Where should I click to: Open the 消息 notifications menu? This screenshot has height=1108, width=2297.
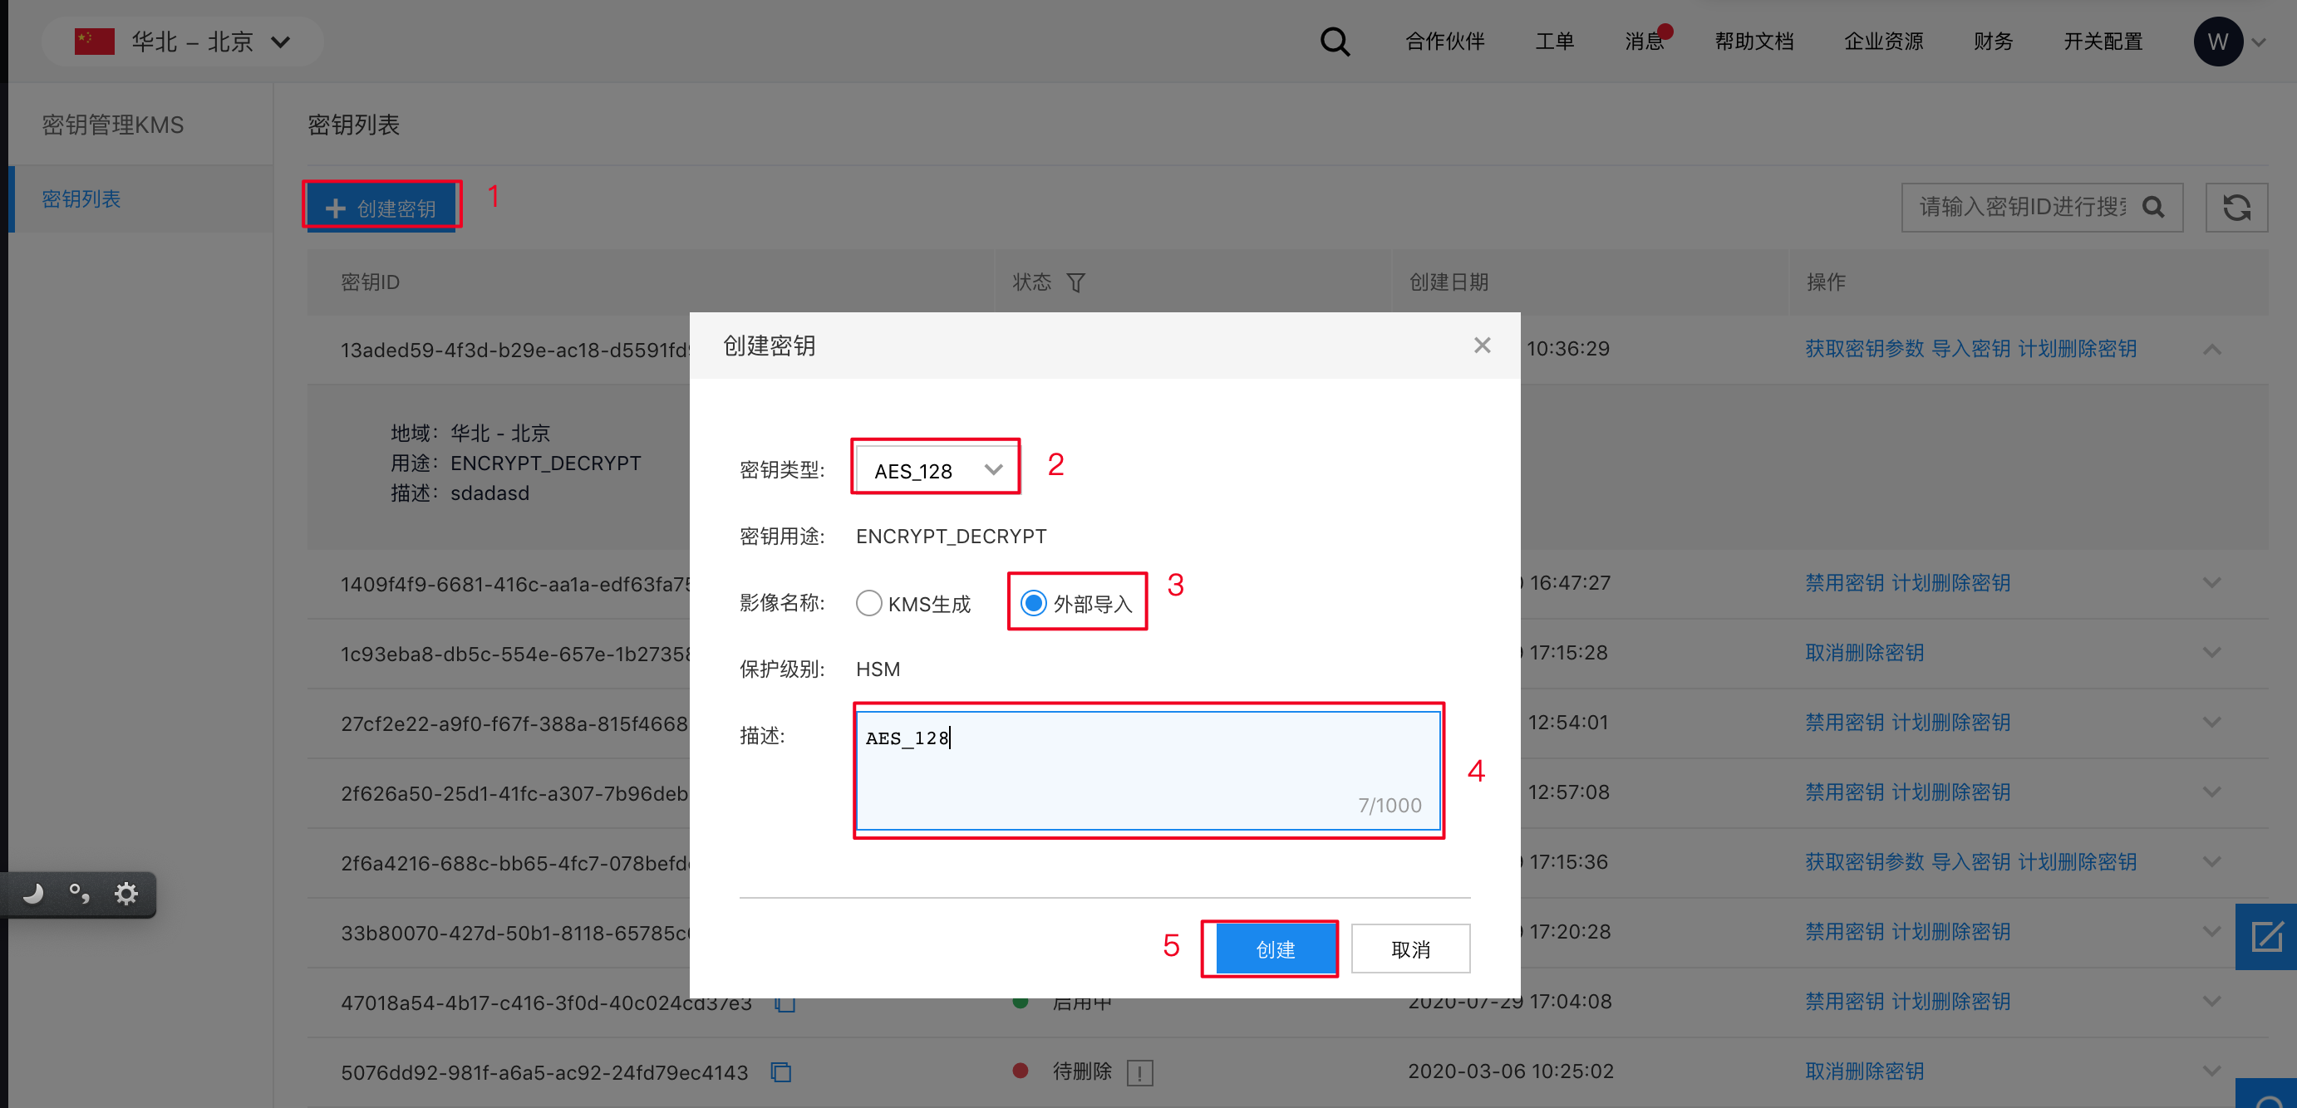(x=1645, y=42)
